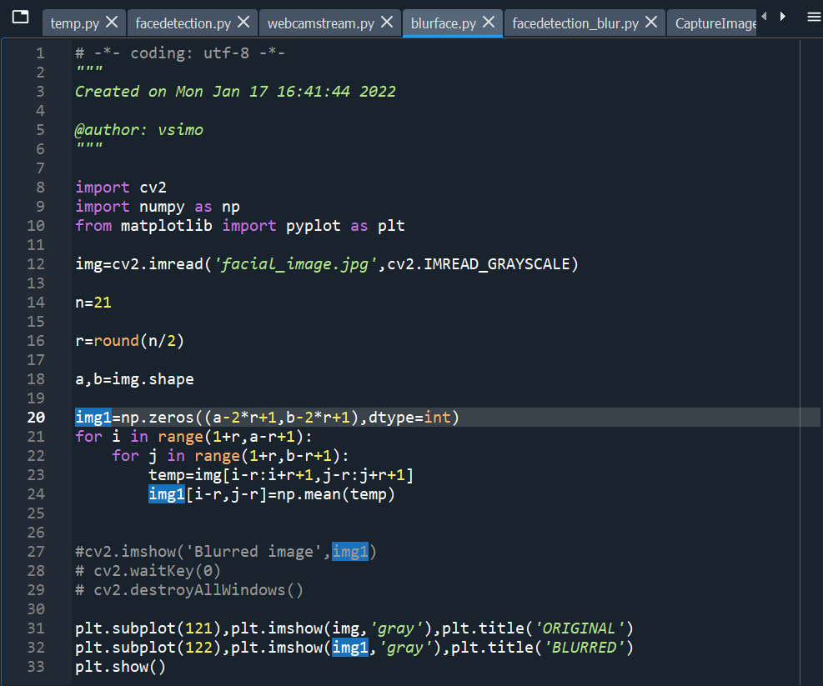Show previous tabs with left arrow
This screenshot has width=823, height=686.
click(x=764, y=17)
